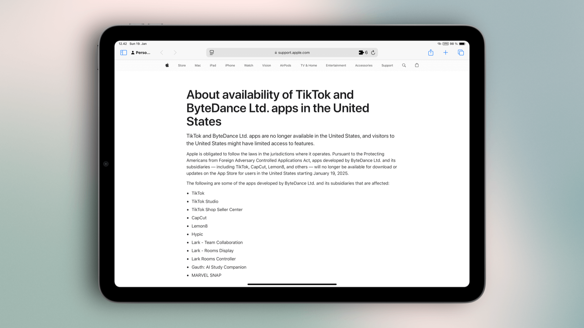
Task: Open the Accessories menu item
Action: 364,66
